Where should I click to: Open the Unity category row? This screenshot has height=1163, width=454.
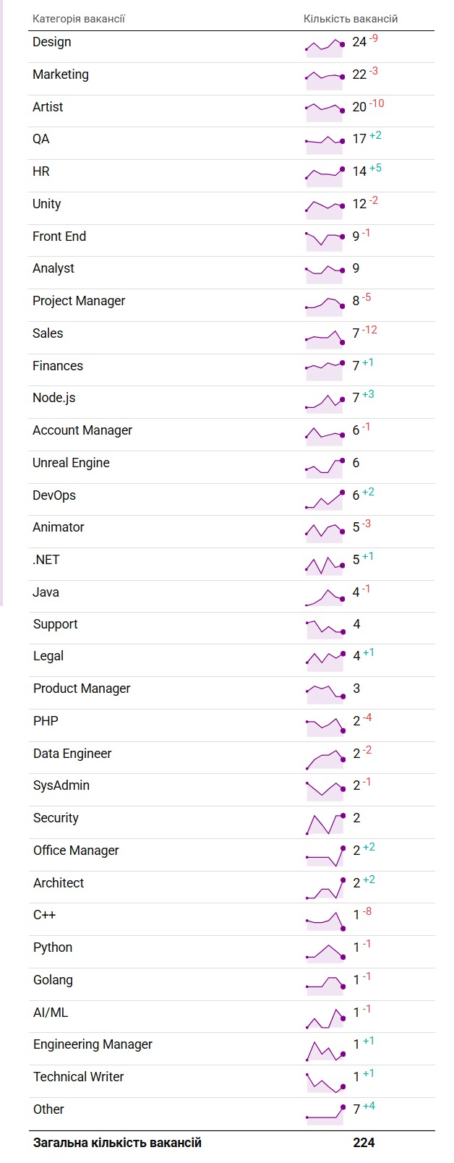pos(231,208)
